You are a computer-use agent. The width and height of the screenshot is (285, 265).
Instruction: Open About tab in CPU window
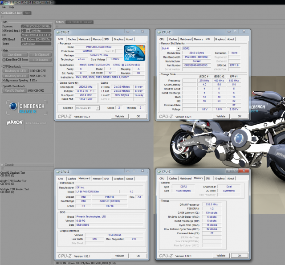click(x=130, y=39)
